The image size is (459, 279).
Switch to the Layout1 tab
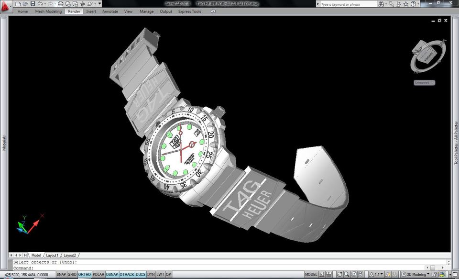53,255
